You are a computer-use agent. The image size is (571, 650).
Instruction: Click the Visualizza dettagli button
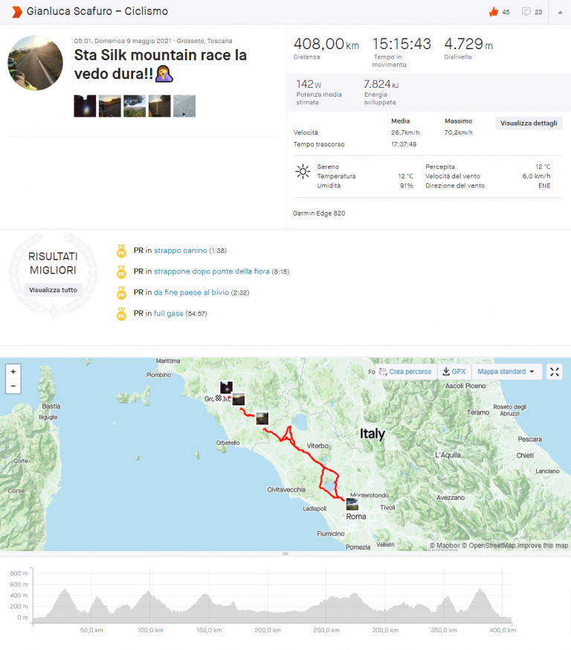tap(529, 123)
